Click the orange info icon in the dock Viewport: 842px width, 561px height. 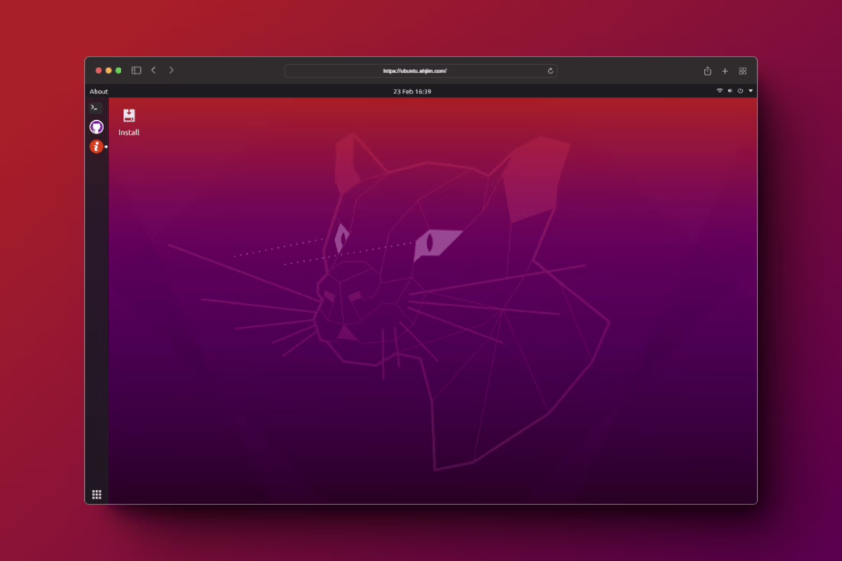[x=96, y=145]
